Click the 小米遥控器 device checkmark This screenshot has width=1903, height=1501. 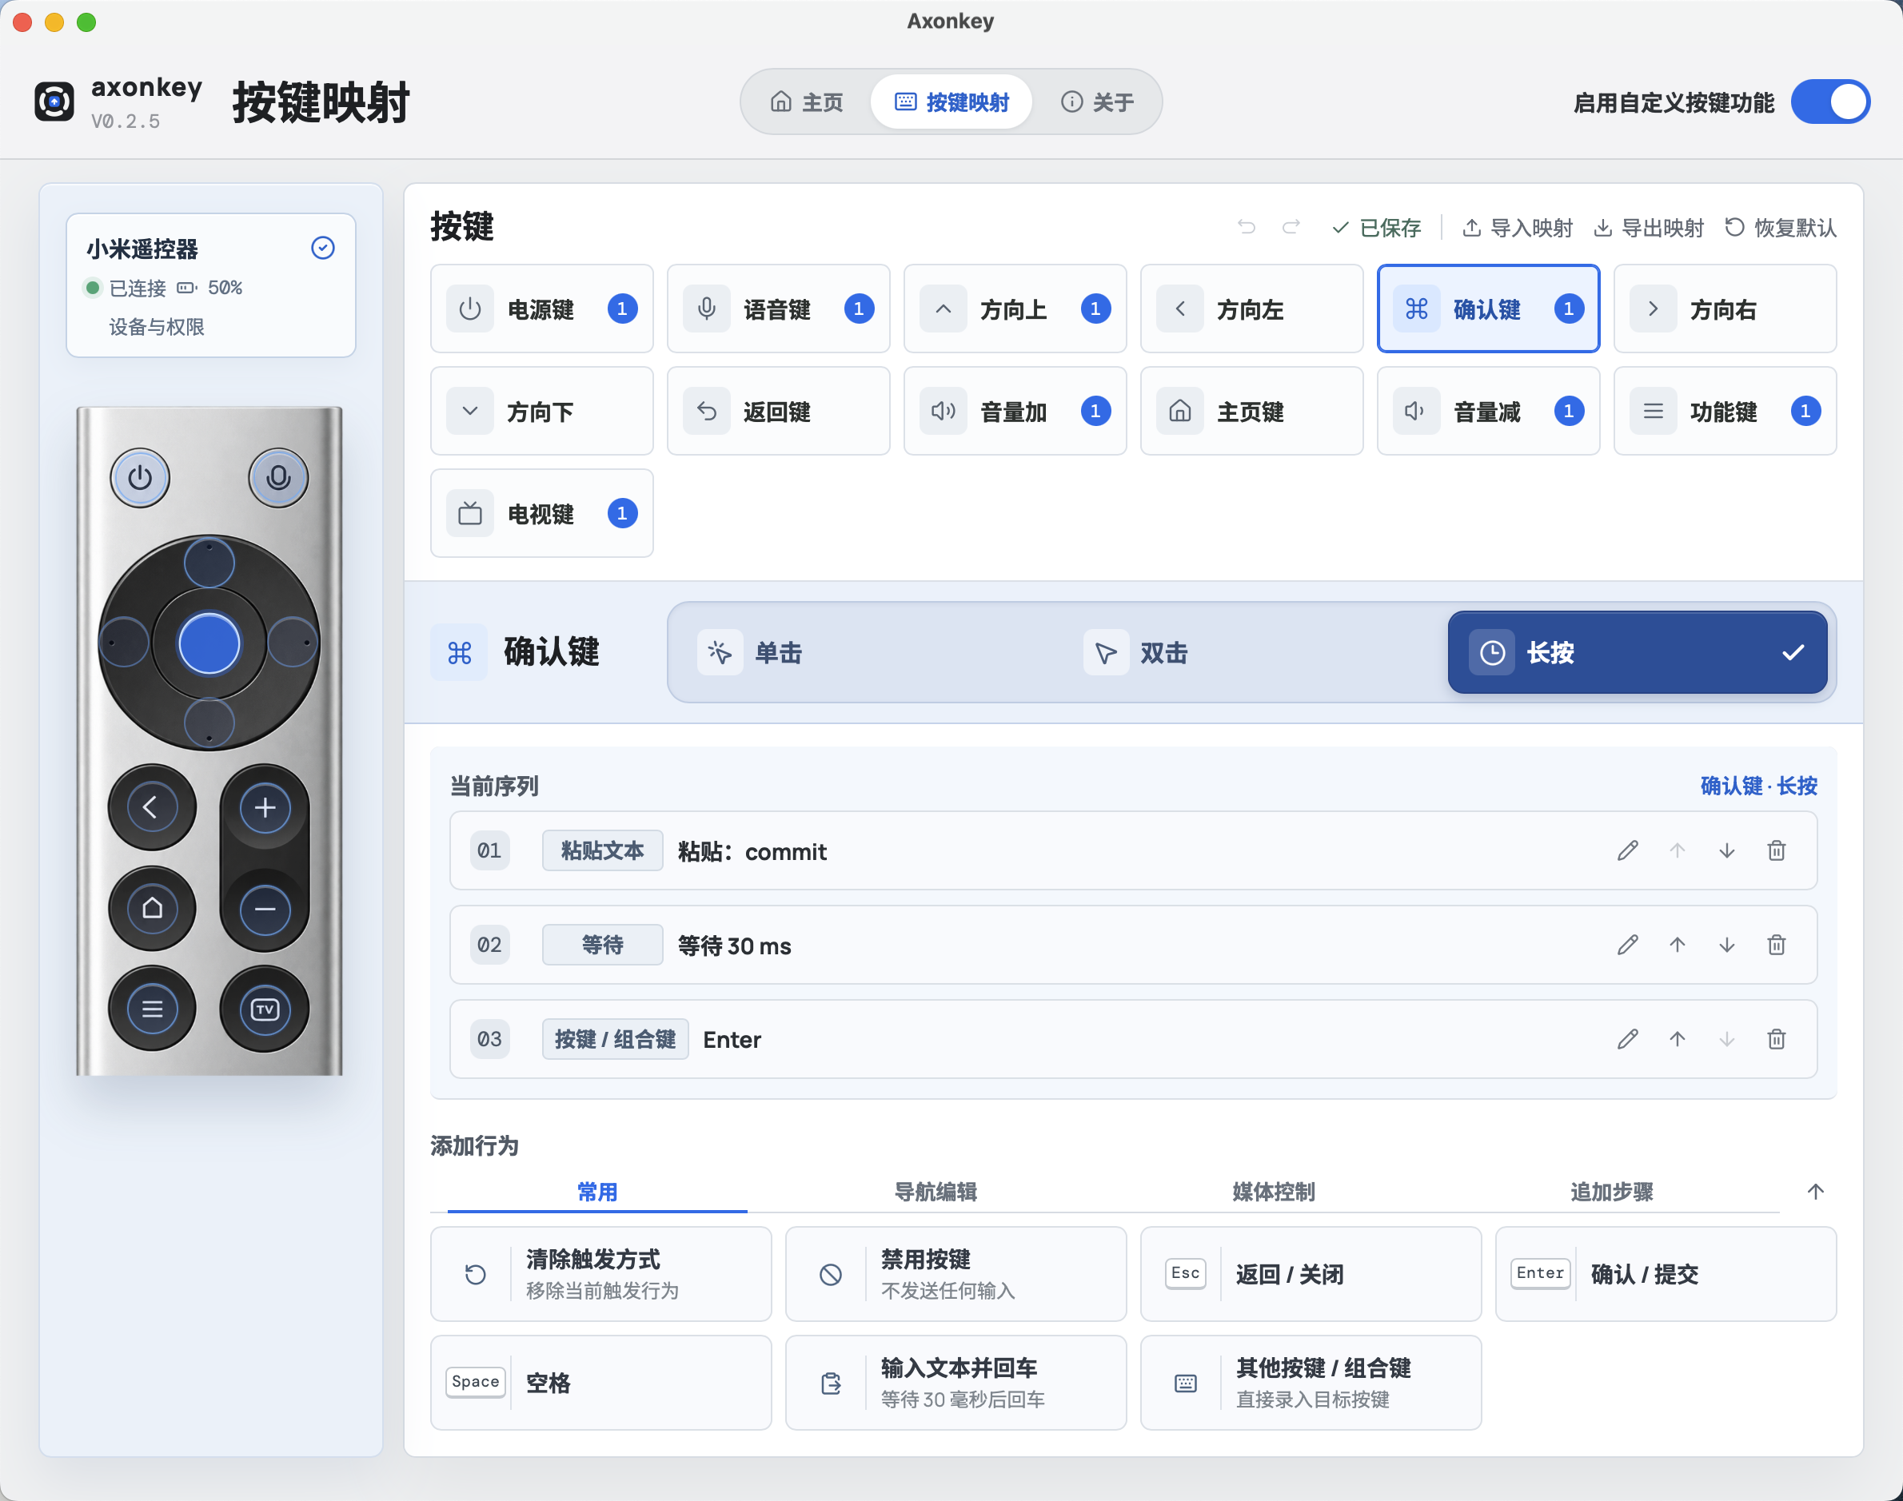click(322, 248)
